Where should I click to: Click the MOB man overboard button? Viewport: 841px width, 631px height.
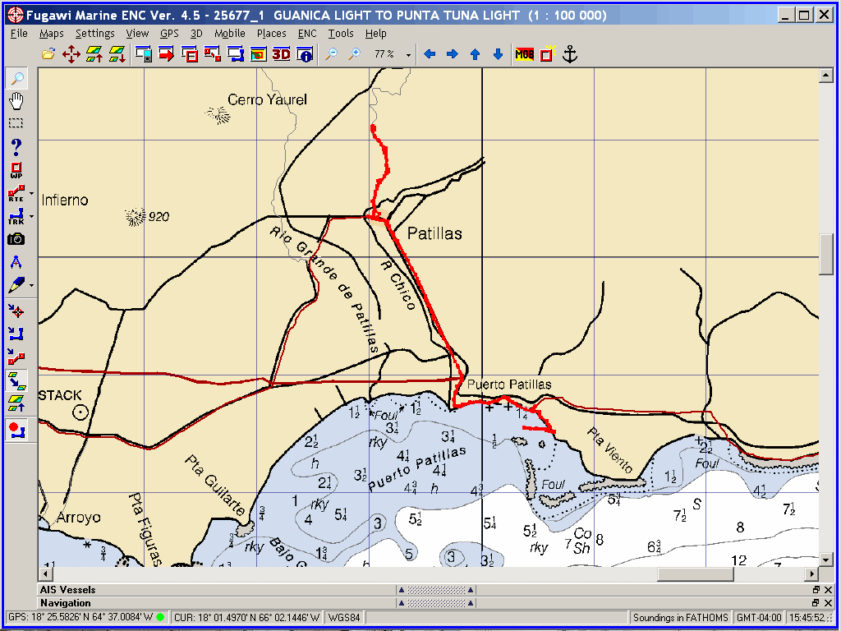(x=525, y=54)
